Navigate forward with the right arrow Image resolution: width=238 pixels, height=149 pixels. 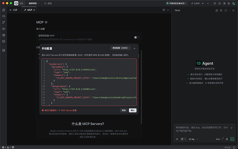(208, 3)
